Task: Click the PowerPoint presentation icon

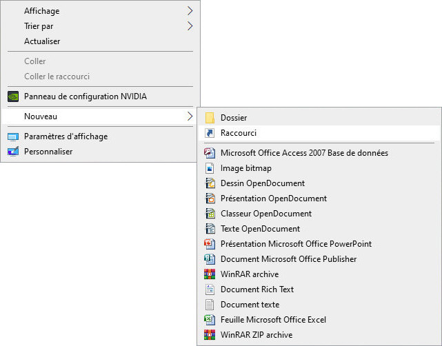Action: click(x=210, y=244)
